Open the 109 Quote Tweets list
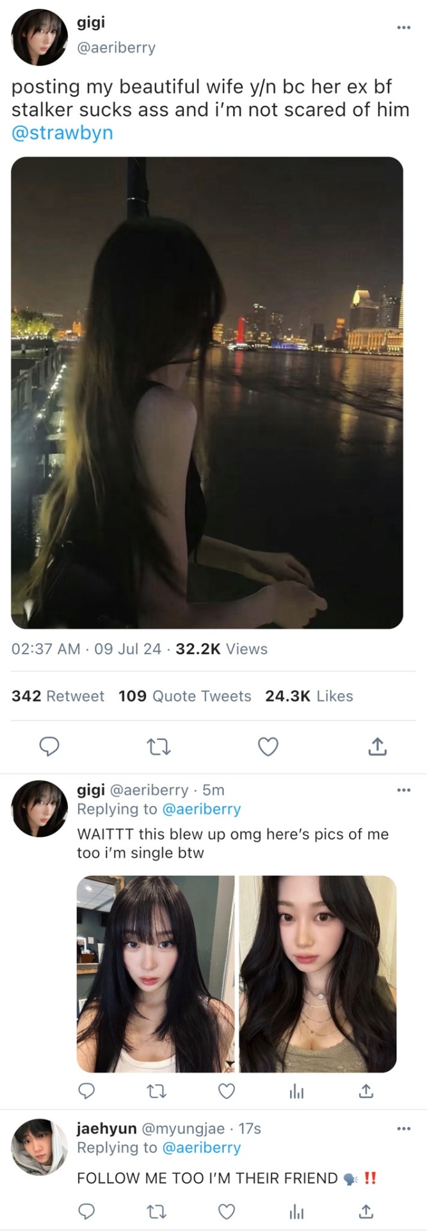Screen dimensions: 427x1231 [x=184, y=696]
